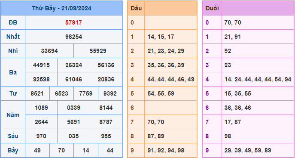Select Sáu prize number 035
This screenshot has width=295, height=158.
point(73,136)
